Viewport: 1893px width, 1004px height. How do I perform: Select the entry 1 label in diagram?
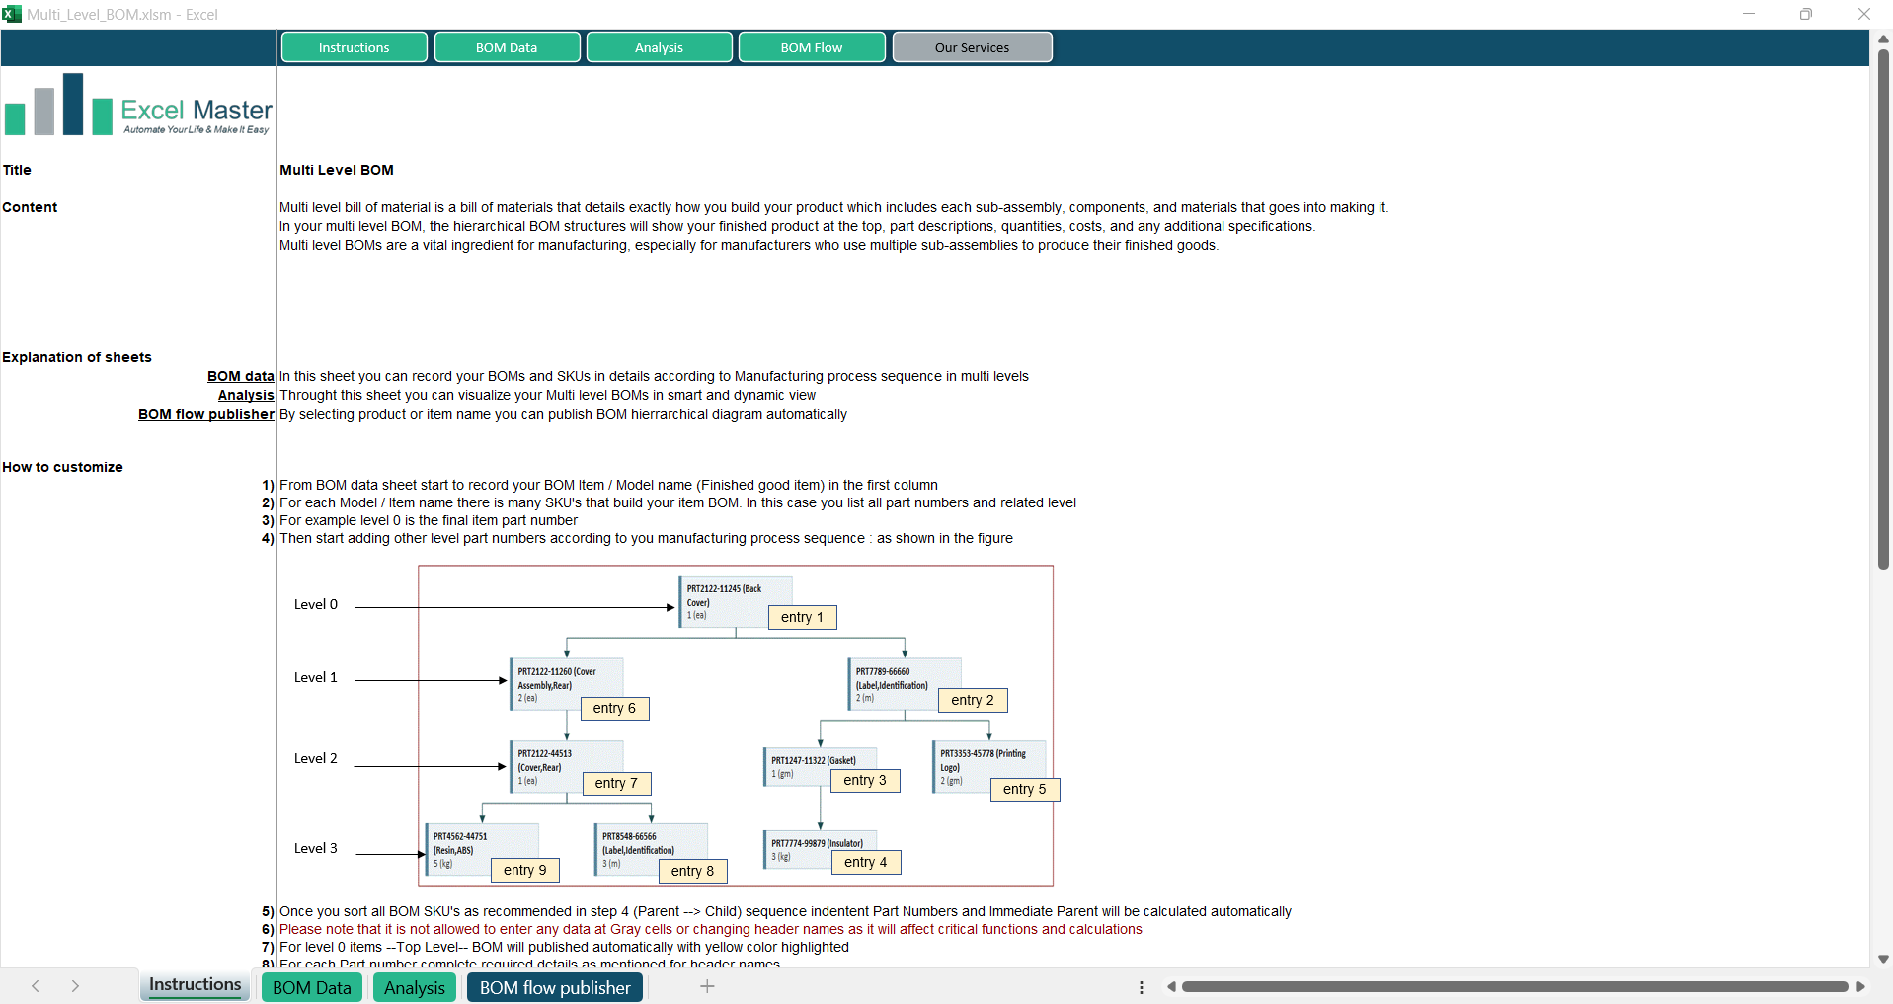(x=802, y=617)
